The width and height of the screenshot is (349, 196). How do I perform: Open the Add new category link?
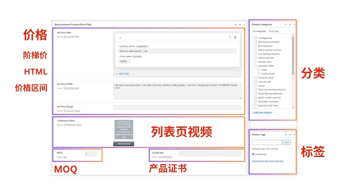point(262,112)
